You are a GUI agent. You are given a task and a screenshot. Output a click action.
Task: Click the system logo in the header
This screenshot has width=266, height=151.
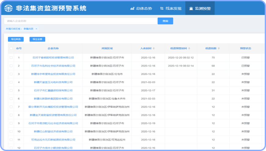[x=8, y=8]
